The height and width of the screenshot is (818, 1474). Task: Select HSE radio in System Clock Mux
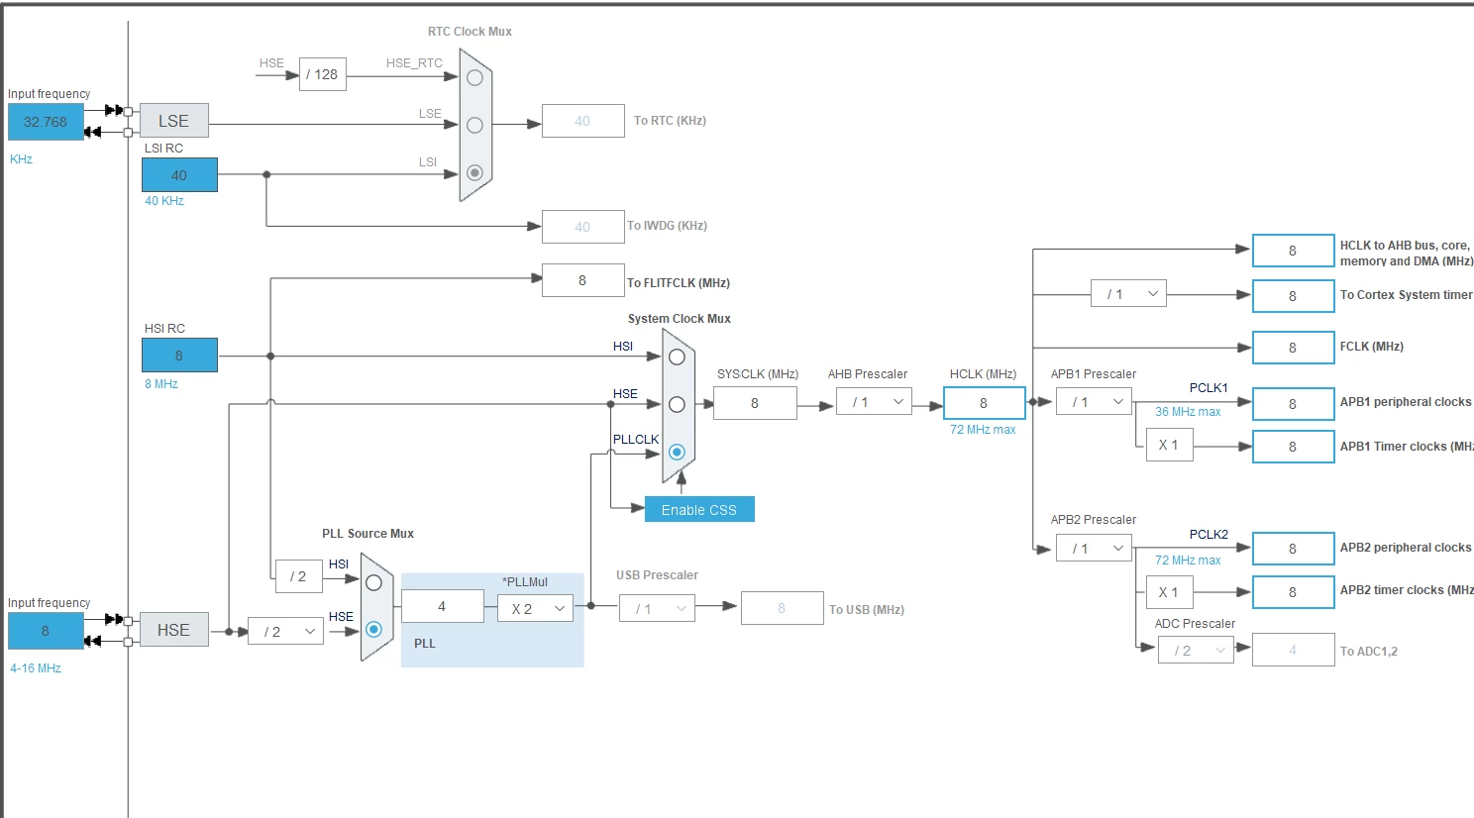point(677,404)
